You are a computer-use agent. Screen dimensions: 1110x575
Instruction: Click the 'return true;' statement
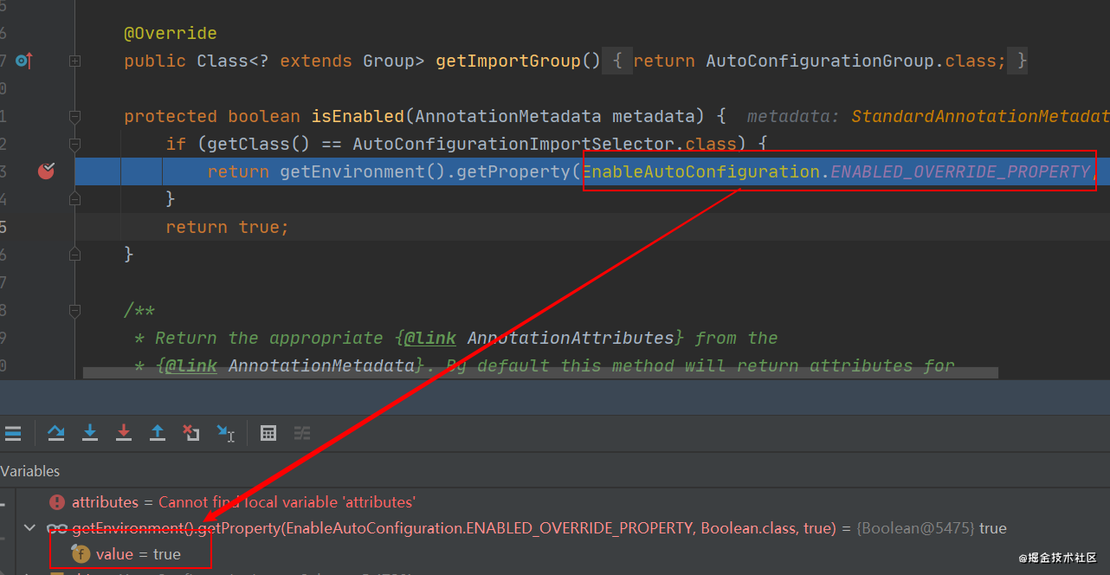click(228, 227)
